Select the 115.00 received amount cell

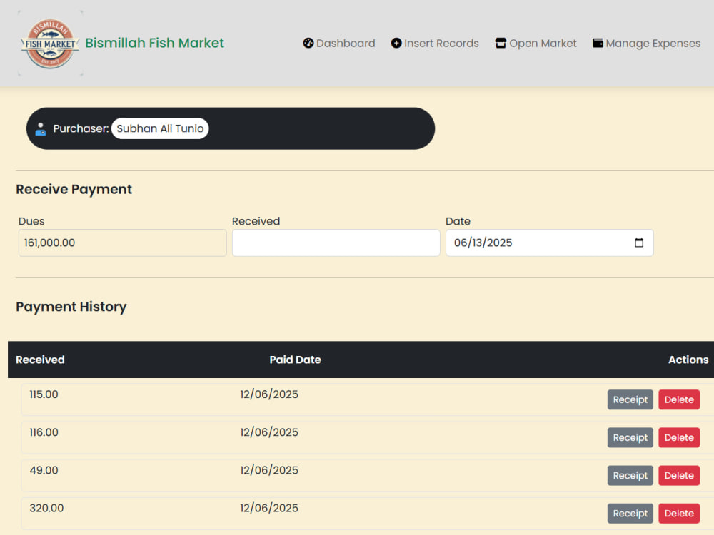click(44, 394)
